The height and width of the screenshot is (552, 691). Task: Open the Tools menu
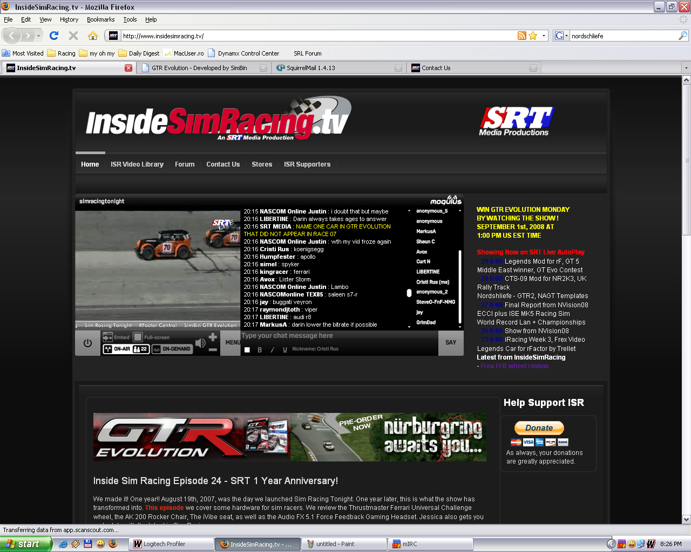pyautogui.click(x=130, y=19)
